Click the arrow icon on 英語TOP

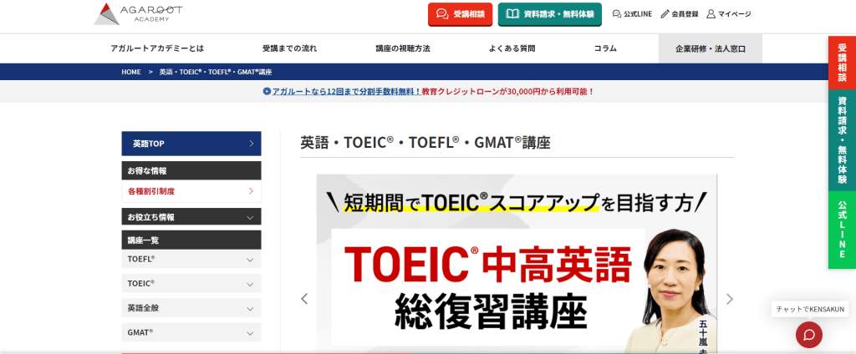tap(251, 144)
